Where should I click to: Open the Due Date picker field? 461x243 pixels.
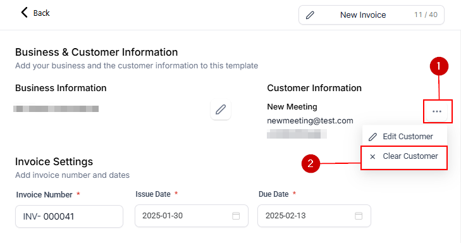pyautogui.click(x=314, y=216)
